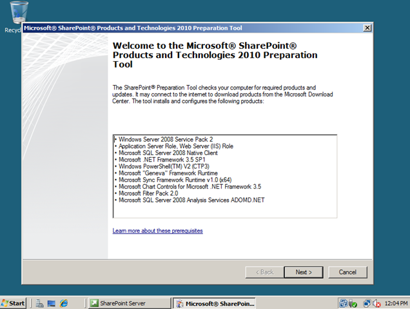
Task: Select SQL Server 2008 Analysis Services ADOMD.NET line
Action: [191, 200]
